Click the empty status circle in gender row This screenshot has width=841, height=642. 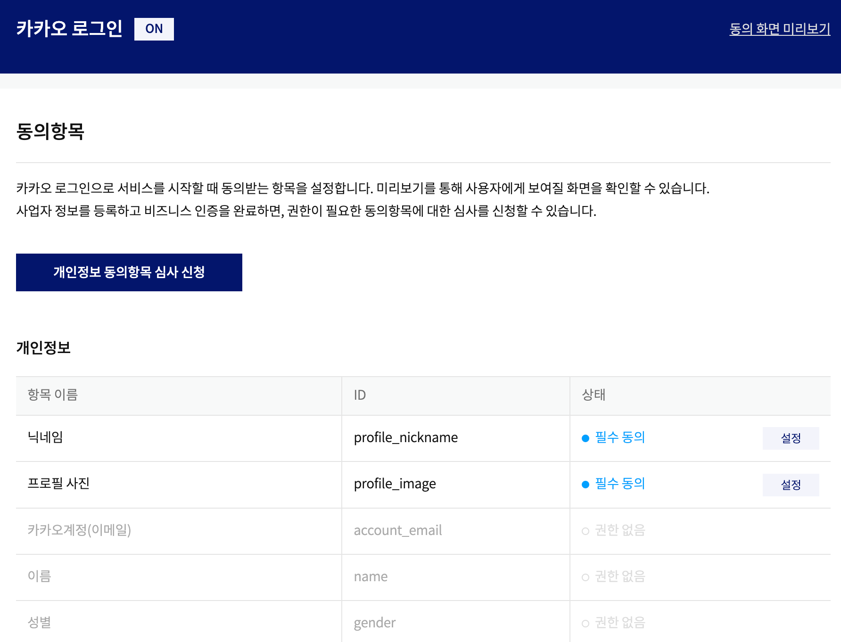(x=585, y=624)
